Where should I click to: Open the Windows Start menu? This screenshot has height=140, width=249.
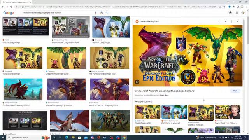(x=3, y=137)
